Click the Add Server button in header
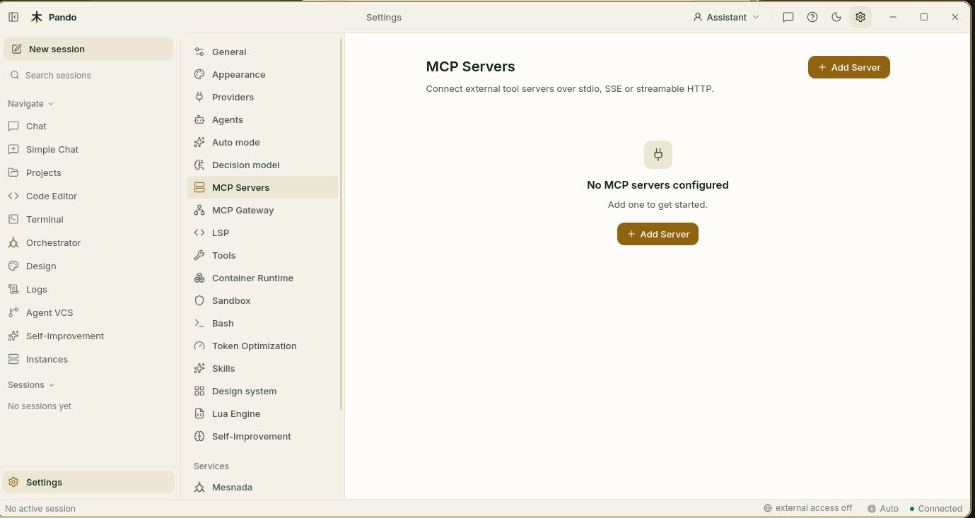 848,67
